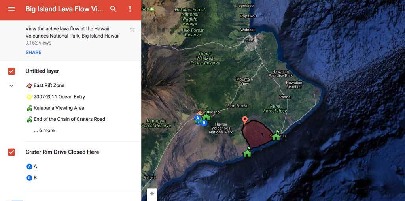Click the Crater Rim Drive Closed Here title

pos(62,152)
